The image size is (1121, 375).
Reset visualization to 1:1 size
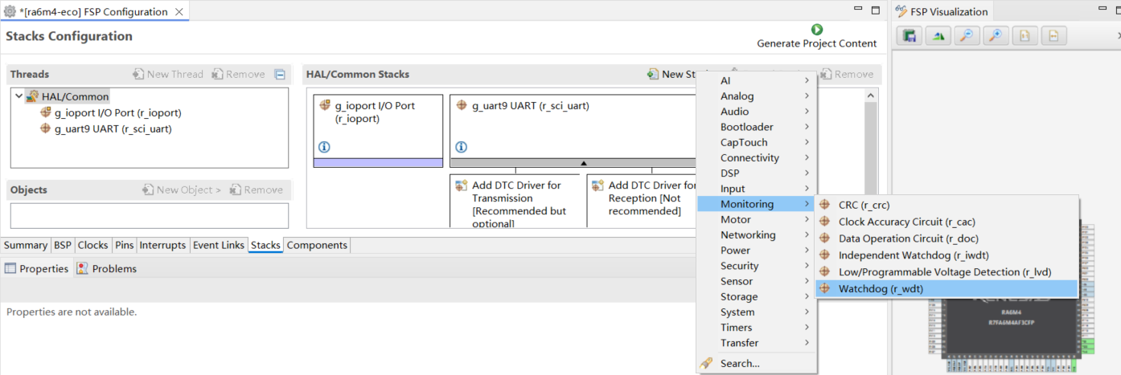(1024, 35)
